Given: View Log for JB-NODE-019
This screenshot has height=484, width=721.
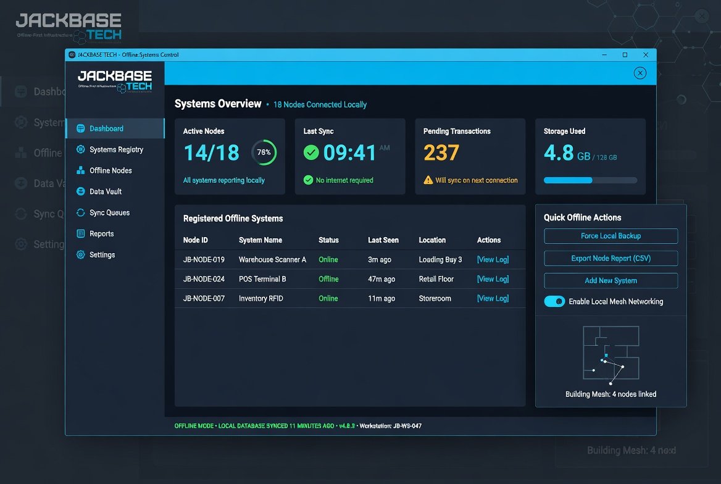Looking at the screenshot, I should tap(493, 259).
